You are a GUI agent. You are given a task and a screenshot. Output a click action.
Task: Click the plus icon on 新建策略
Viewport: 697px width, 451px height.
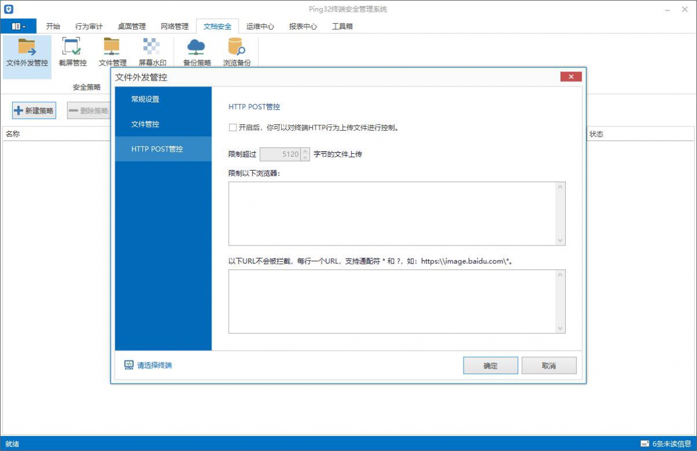coord(19,111)
